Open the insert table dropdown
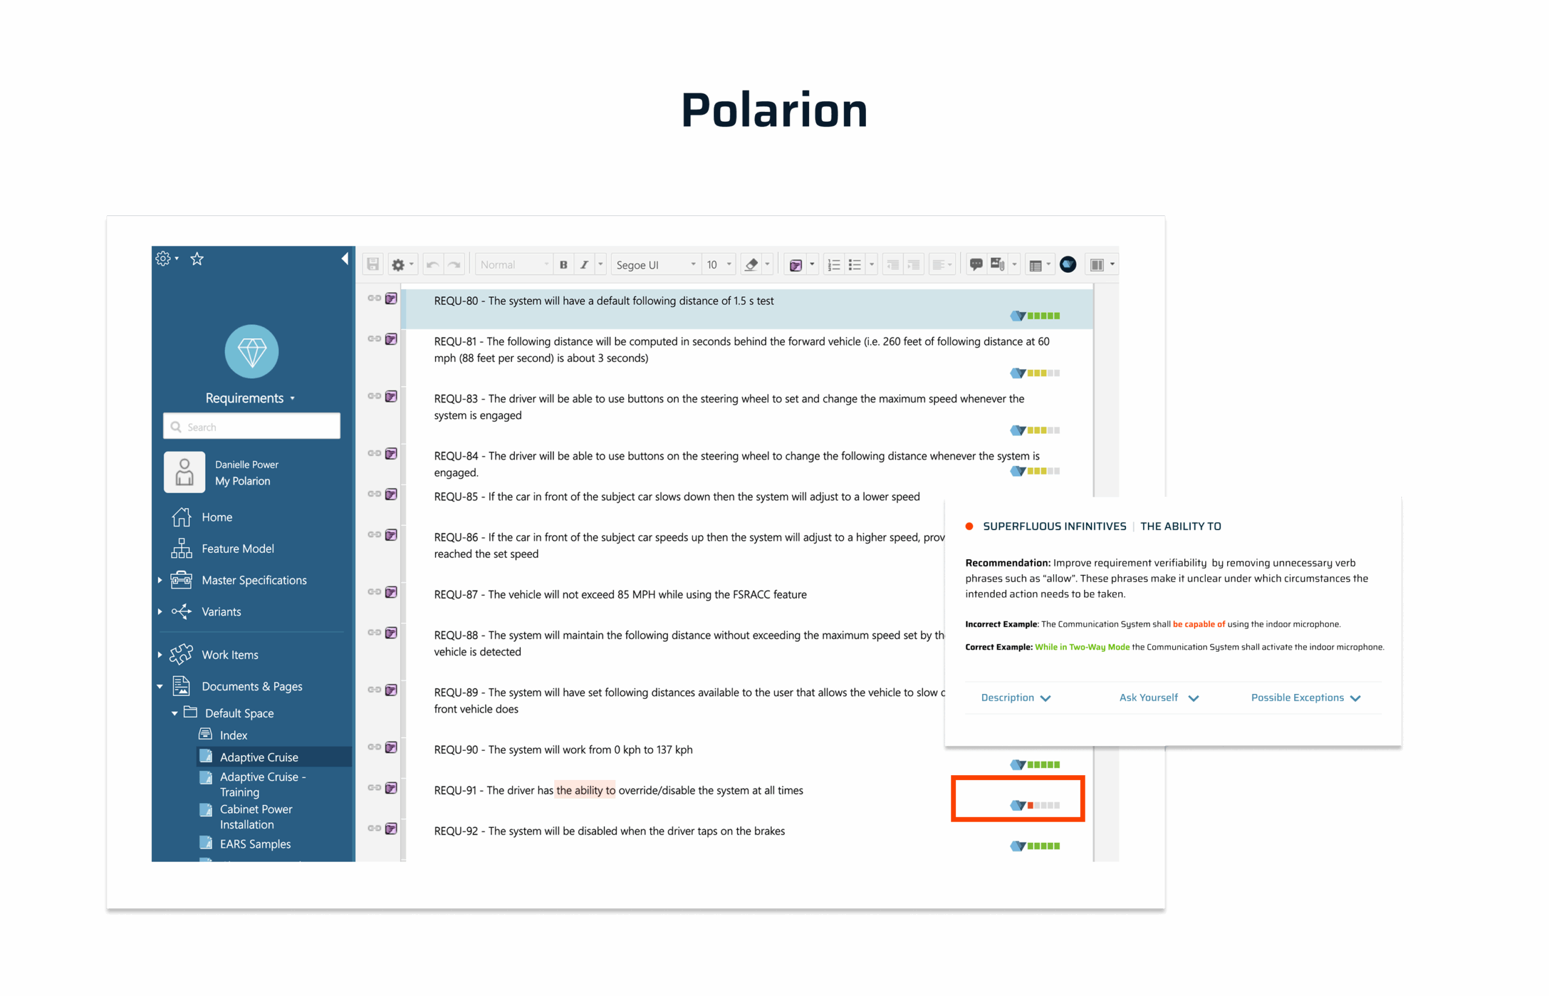Image resolution: width=1549 pixels, height=996 pixels. pyautogui.click(x=1040, y=264)
